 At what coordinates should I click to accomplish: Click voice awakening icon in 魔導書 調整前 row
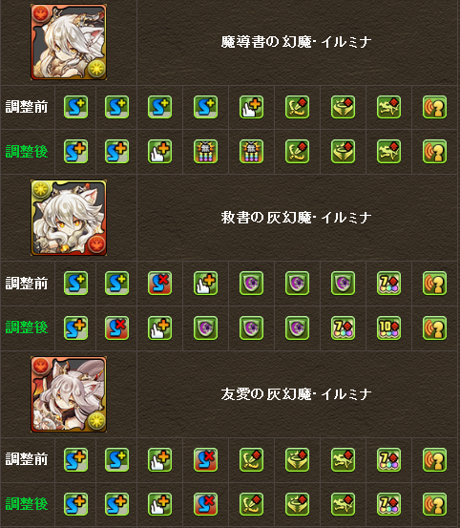(434, 107)
